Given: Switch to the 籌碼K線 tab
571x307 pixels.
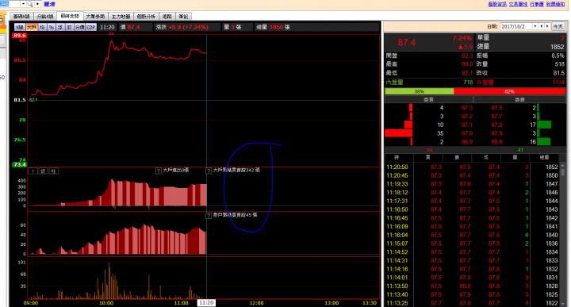Looking at the screenshot, I should coord(21,17).
